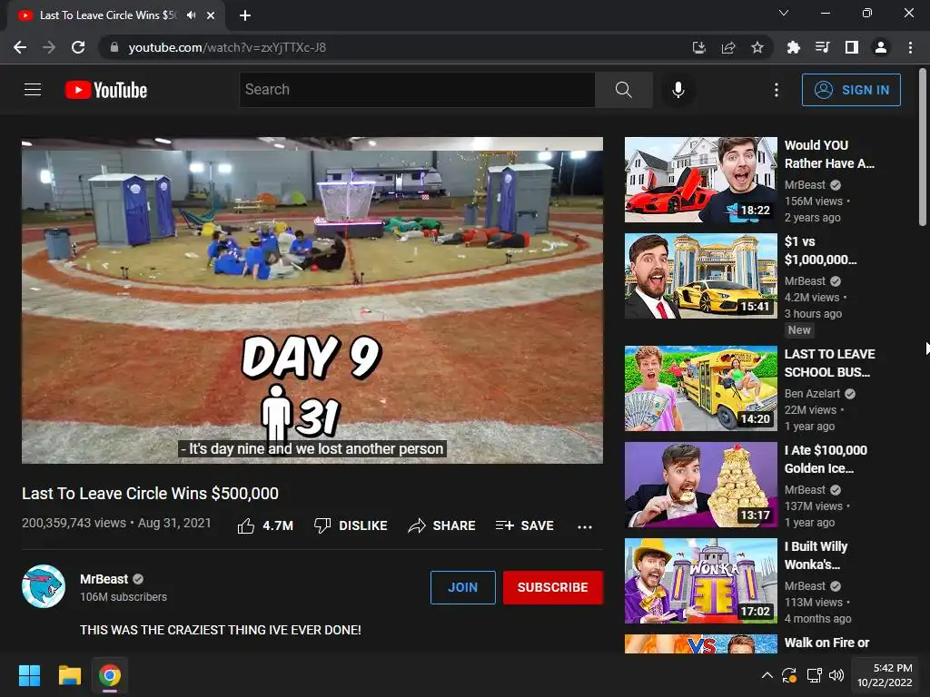
Task: Open more actions ellipsis under video
Action: 585,526
